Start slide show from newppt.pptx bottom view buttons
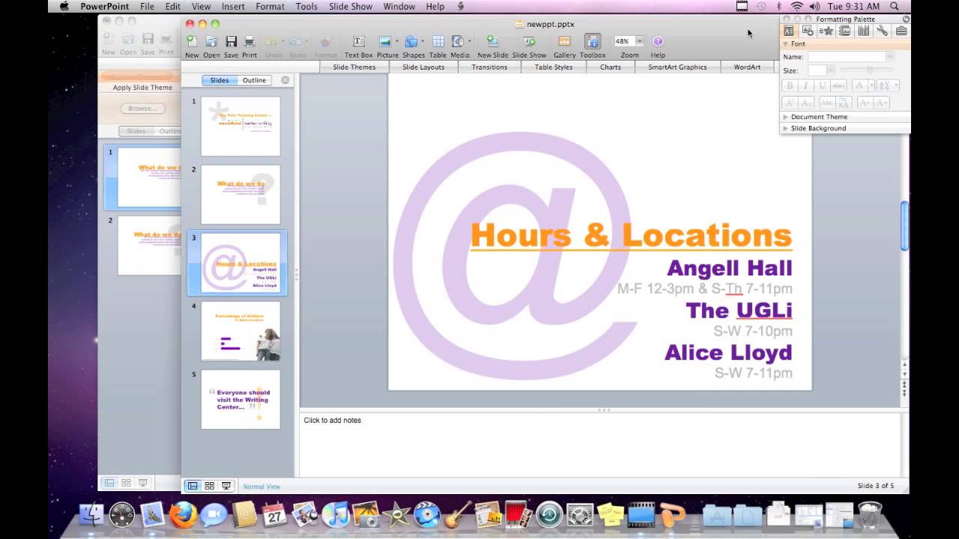Image resolution: width=959 pixels, height=539 pixels. (x=226, y=486)
